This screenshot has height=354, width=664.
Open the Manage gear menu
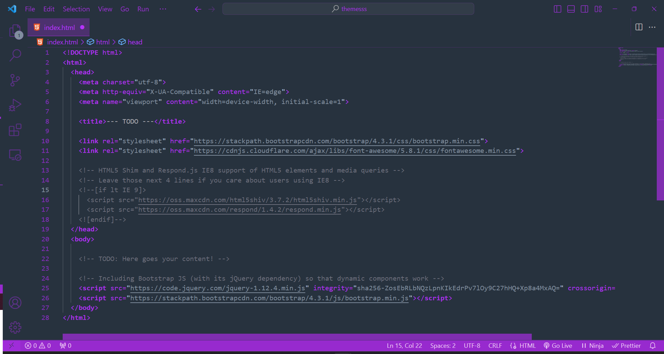15,327
